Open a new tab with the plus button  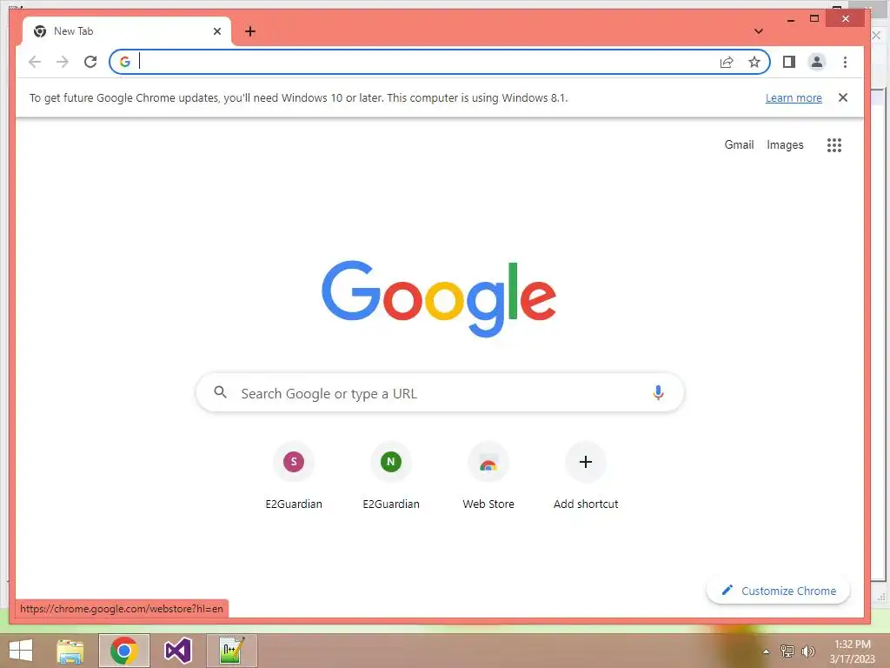(x=250, y=31)
